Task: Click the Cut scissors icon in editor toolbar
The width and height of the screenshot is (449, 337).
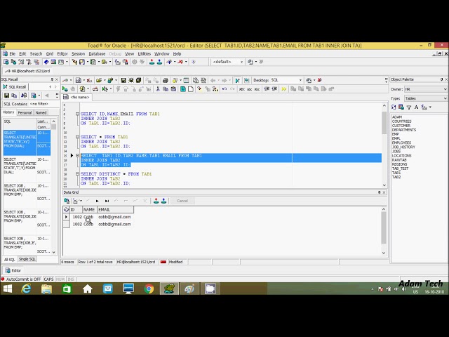Action: [x=158, y=89]
